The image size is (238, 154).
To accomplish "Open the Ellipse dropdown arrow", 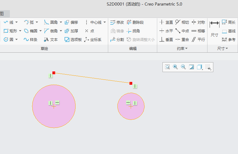I will point(40,31).
